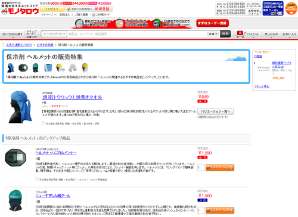The image size is (298, 217).
Task: Click the blue head towel thumbnail in header strip
Action: point(11,68)
